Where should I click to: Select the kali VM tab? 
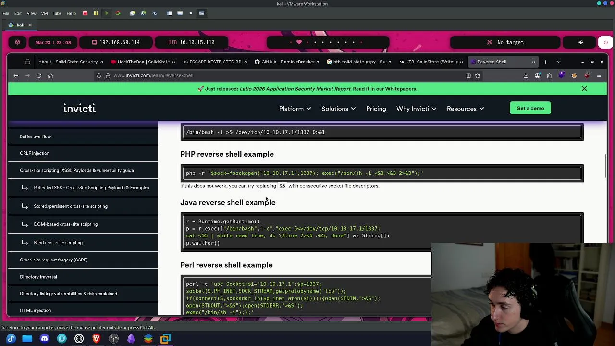(x=20, y=25)
